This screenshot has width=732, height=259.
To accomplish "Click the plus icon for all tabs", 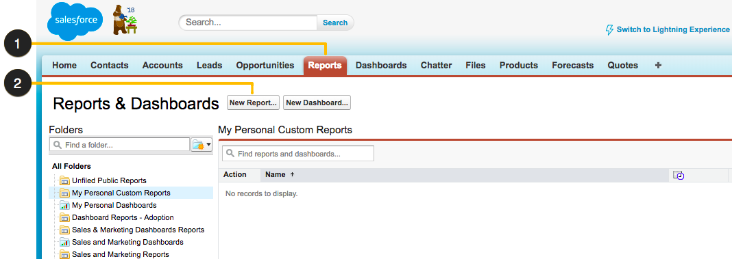I will coord(658,65).
